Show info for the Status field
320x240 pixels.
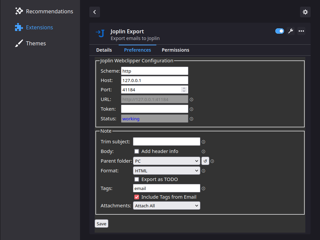click(x=191, y=119)
